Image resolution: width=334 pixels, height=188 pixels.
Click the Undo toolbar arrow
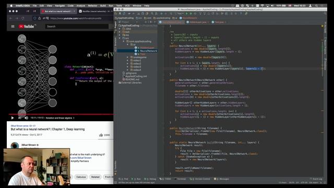pyautogui.click(x=129, y=14)
